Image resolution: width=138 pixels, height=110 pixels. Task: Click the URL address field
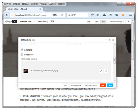pos(31,15)
